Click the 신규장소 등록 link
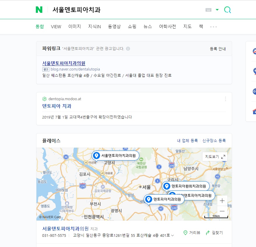This screenshot has height=247, width=256. 214,141
